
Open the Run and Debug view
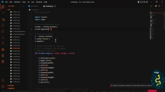click(3, 25)
